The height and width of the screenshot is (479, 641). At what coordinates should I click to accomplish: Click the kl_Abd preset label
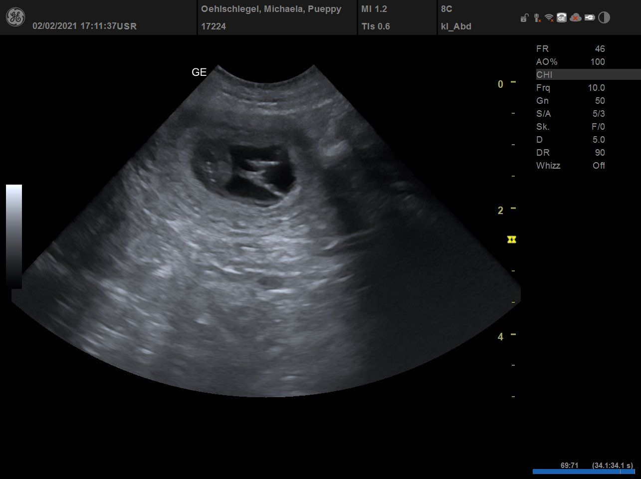(x=456, y=26)
